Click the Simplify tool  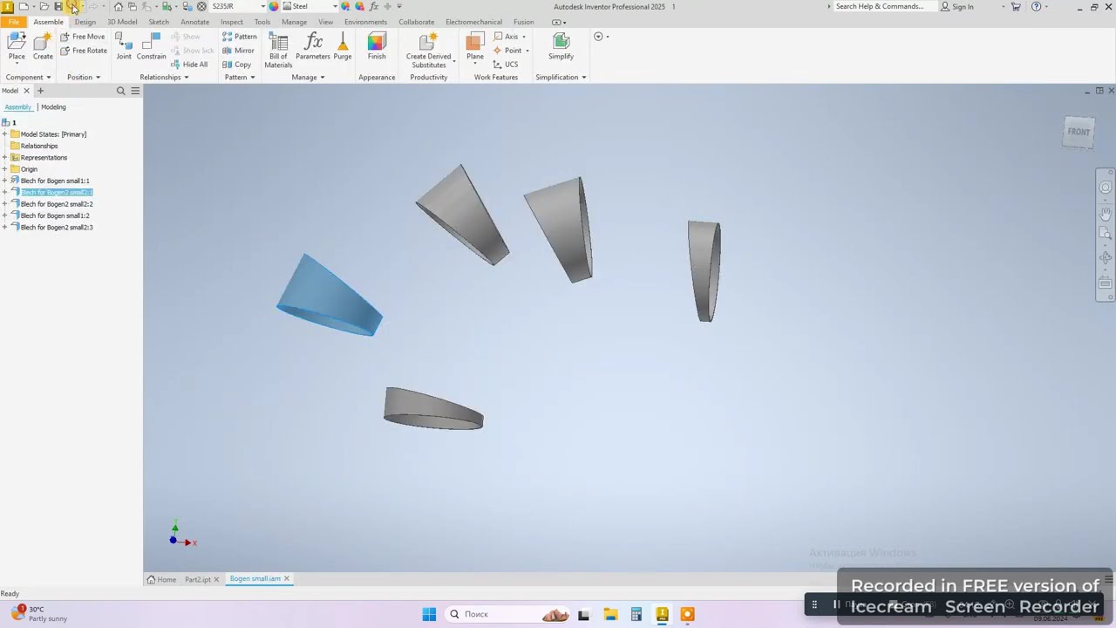coord(561,46)
